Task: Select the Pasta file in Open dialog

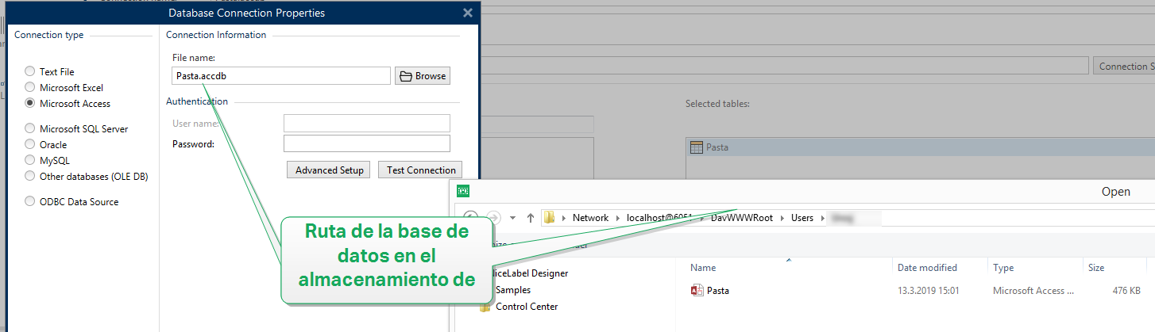Action: point(718,291)
